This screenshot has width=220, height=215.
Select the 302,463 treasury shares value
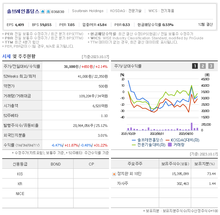(183, 184)
